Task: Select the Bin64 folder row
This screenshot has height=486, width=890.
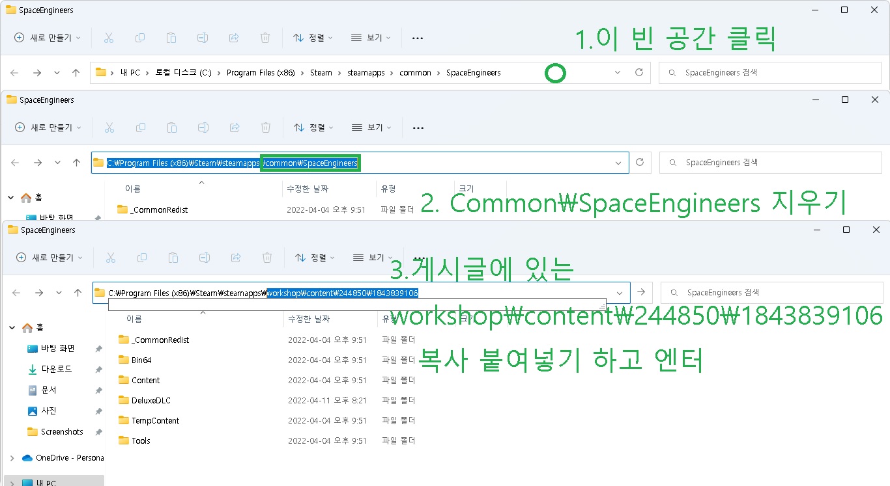Action: pos(267,360)
